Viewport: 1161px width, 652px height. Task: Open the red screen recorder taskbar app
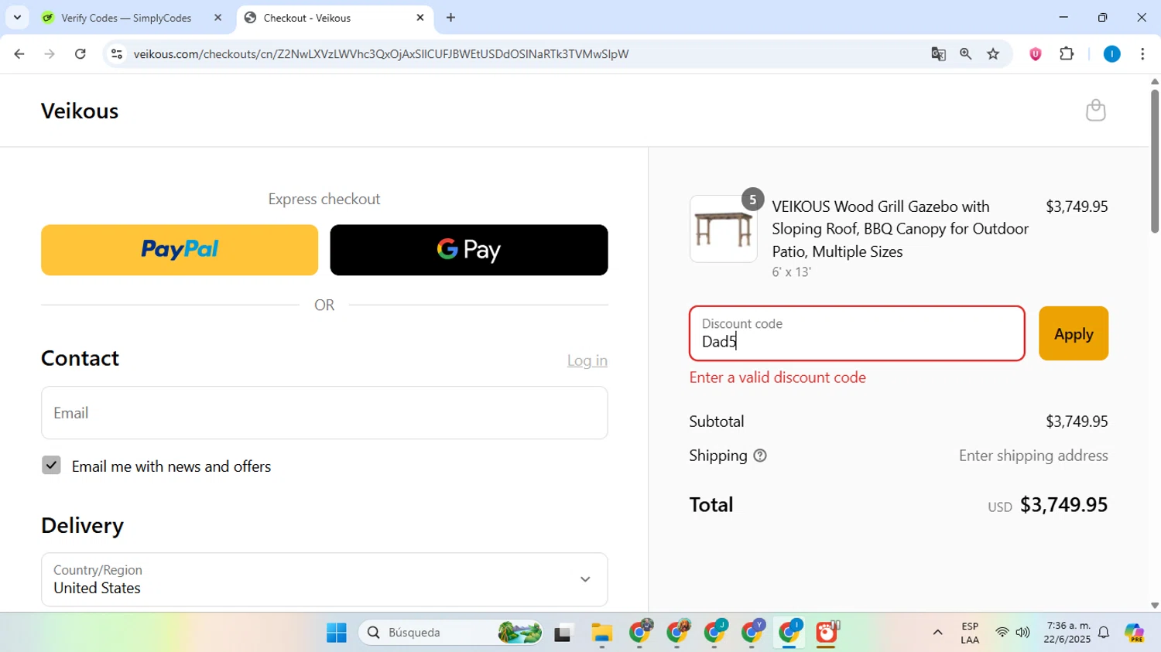coord(827,633)
